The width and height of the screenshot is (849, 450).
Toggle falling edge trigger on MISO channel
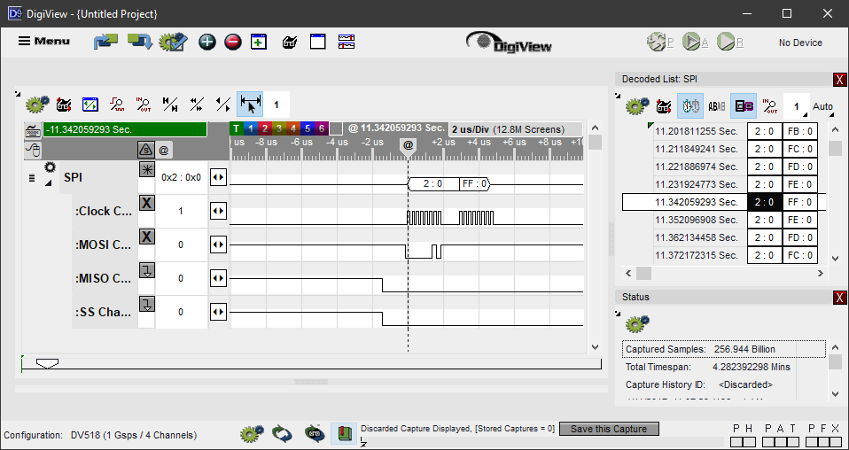[147, 270]
